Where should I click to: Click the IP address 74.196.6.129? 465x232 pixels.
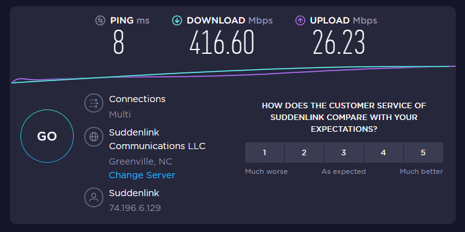click(135, 208)
